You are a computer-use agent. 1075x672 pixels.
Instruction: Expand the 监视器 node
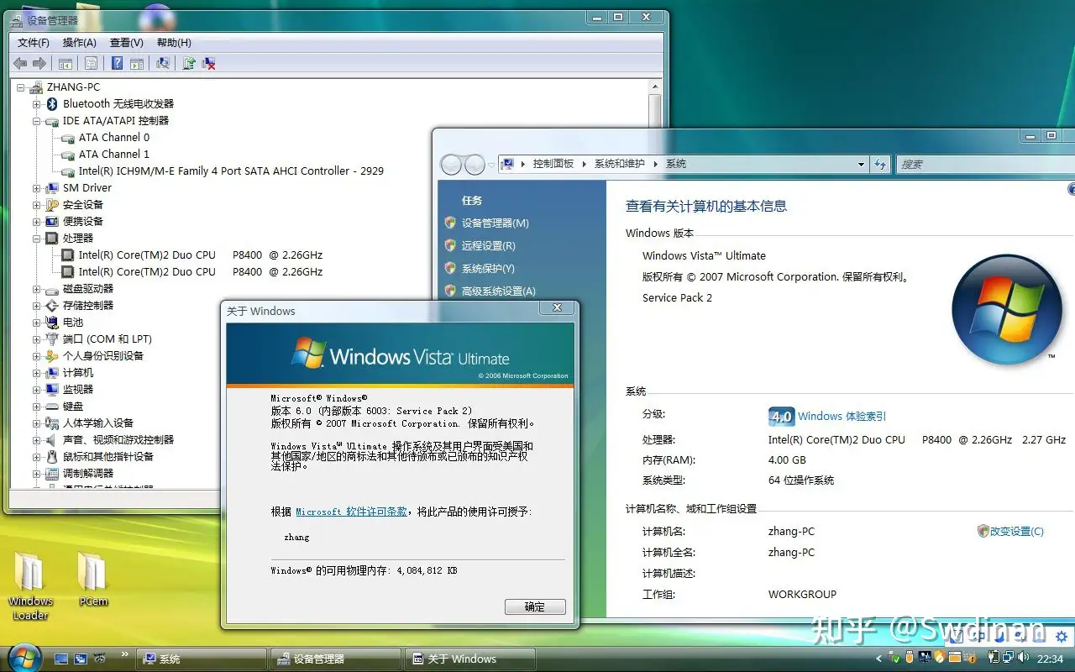[36, 389]
